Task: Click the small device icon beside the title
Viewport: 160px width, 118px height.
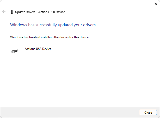Action: coord(11,12)
